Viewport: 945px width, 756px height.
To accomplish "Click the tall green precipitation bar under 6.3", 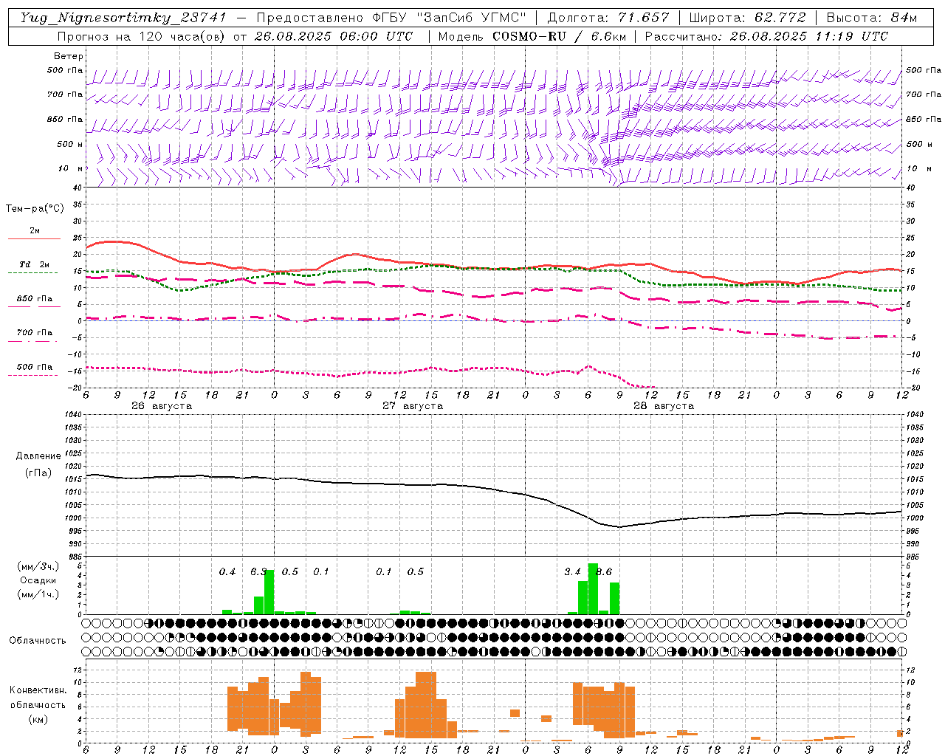I will pyautogui.click(x=269, y=592).
